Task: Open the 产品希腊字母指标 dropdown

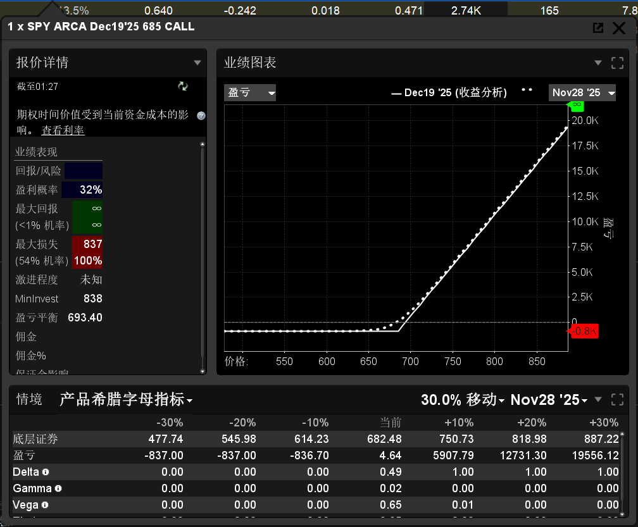Action: 126,400
